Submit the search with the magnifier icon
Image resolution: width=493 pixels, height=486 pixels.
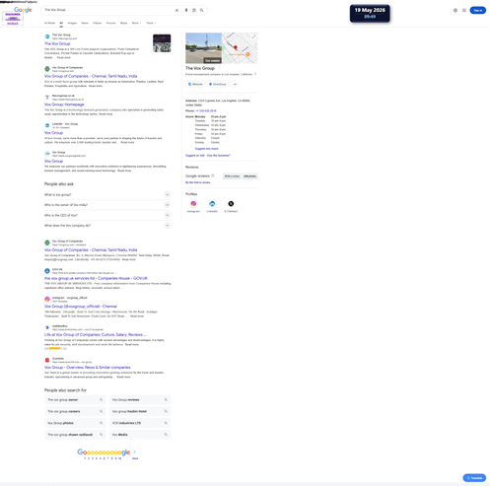[x=201, y=10]
